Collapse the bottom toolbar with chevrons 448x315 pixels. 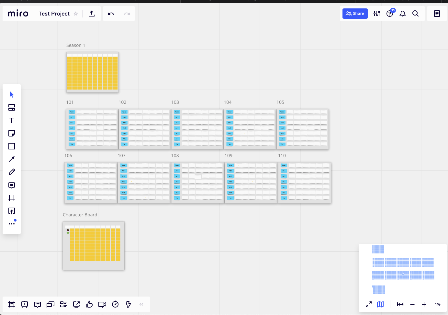click(x=141, y=304)
